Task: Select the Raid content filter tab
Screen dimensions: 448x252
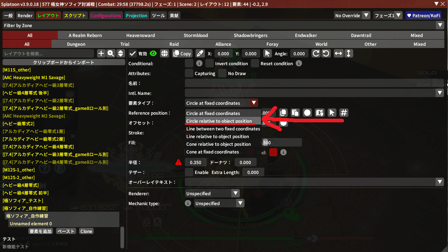Action: [x=174, y=44]
